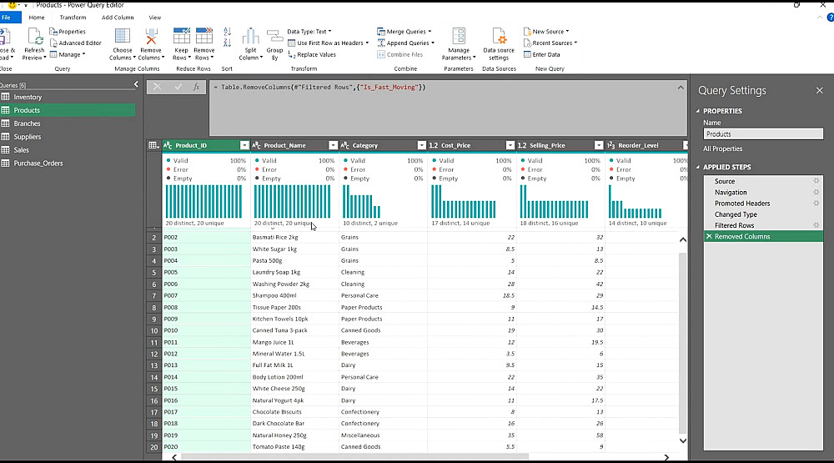Image resolution: width=834 pixels, height=463 pixels.
Task: Delete the Removed Columns step with X
Action: pos(709,236)
